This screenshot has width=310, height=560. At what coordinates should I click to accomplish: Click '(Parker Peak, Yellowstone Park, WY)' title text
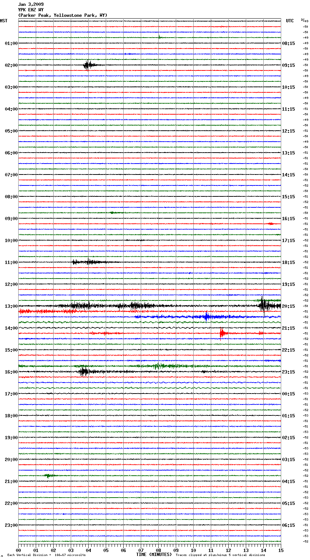63,15
